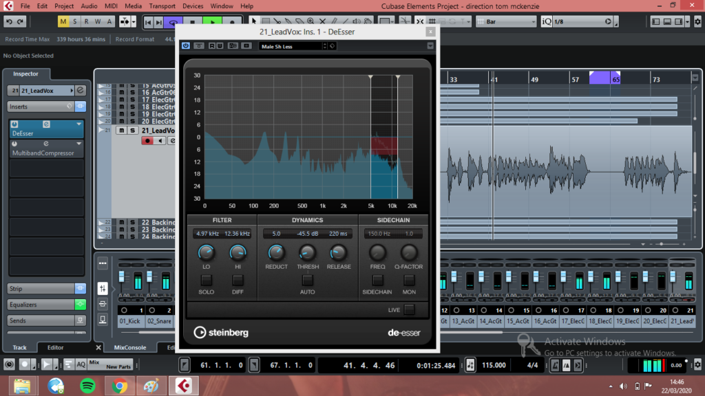Expand the Strip section in Inspector

(41, 289)
